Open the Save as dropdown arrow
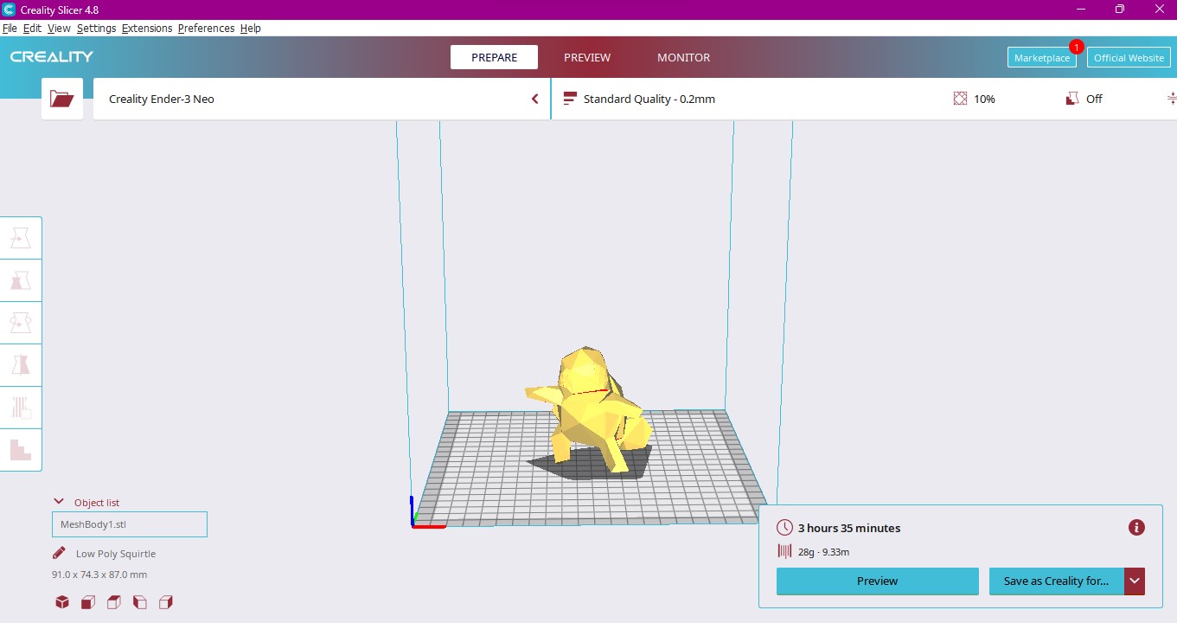This screenshot has height=623, width=1177. [1135, 581]
